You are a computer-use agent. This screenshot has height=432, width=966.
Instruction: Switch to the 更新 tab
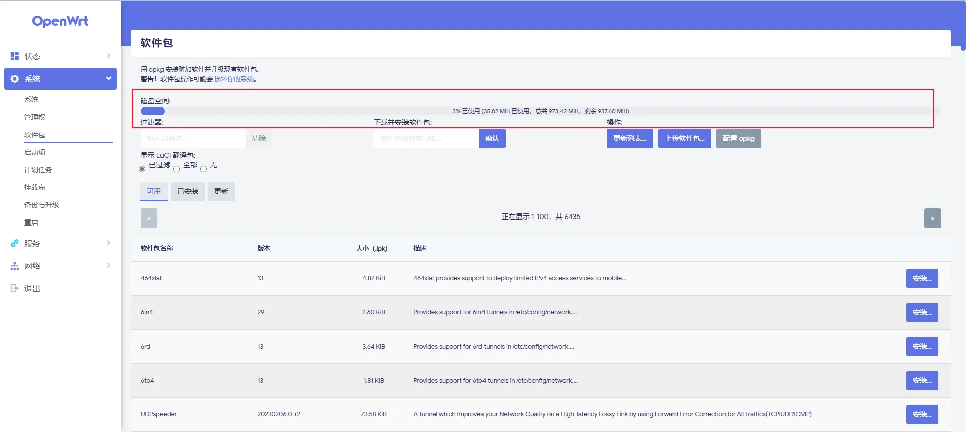click(x=221, y=191)
